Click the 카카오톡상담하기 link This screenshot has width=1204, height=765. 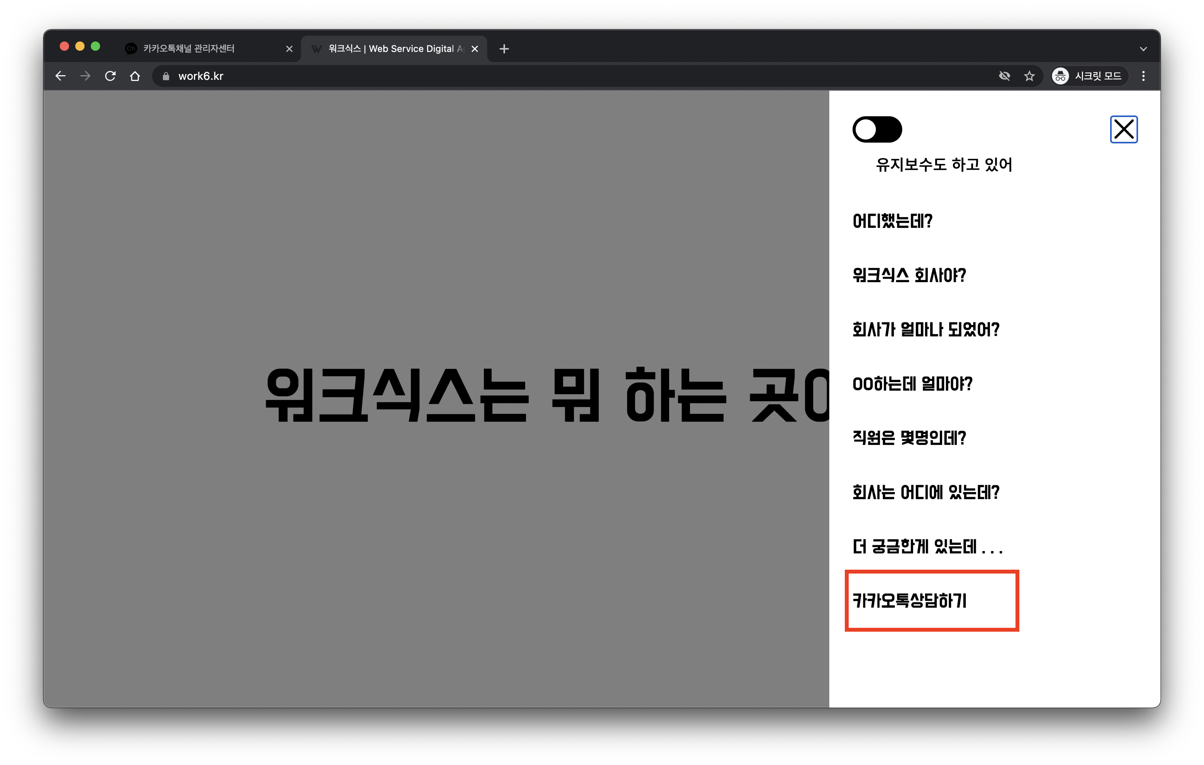(909, 600)
